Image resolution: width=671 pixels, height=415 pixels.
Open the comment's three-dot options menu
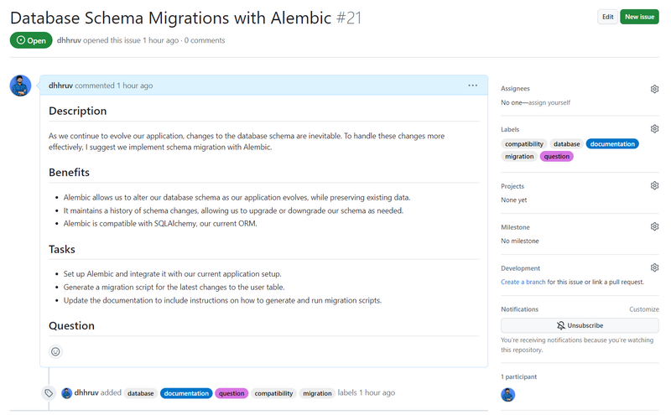coord(473,86)
